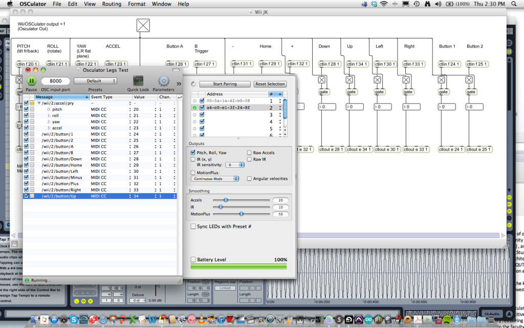The image size is (524, 328).
Task: Toggle the X box under the Up ctlin object
Action: coord(349,79)
